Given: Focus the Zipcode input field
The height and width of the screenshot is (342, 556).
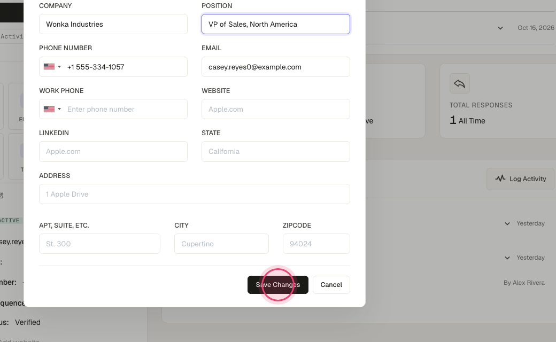Looking at the screenshot, I should pyautogui.click(x=316, y=244).
